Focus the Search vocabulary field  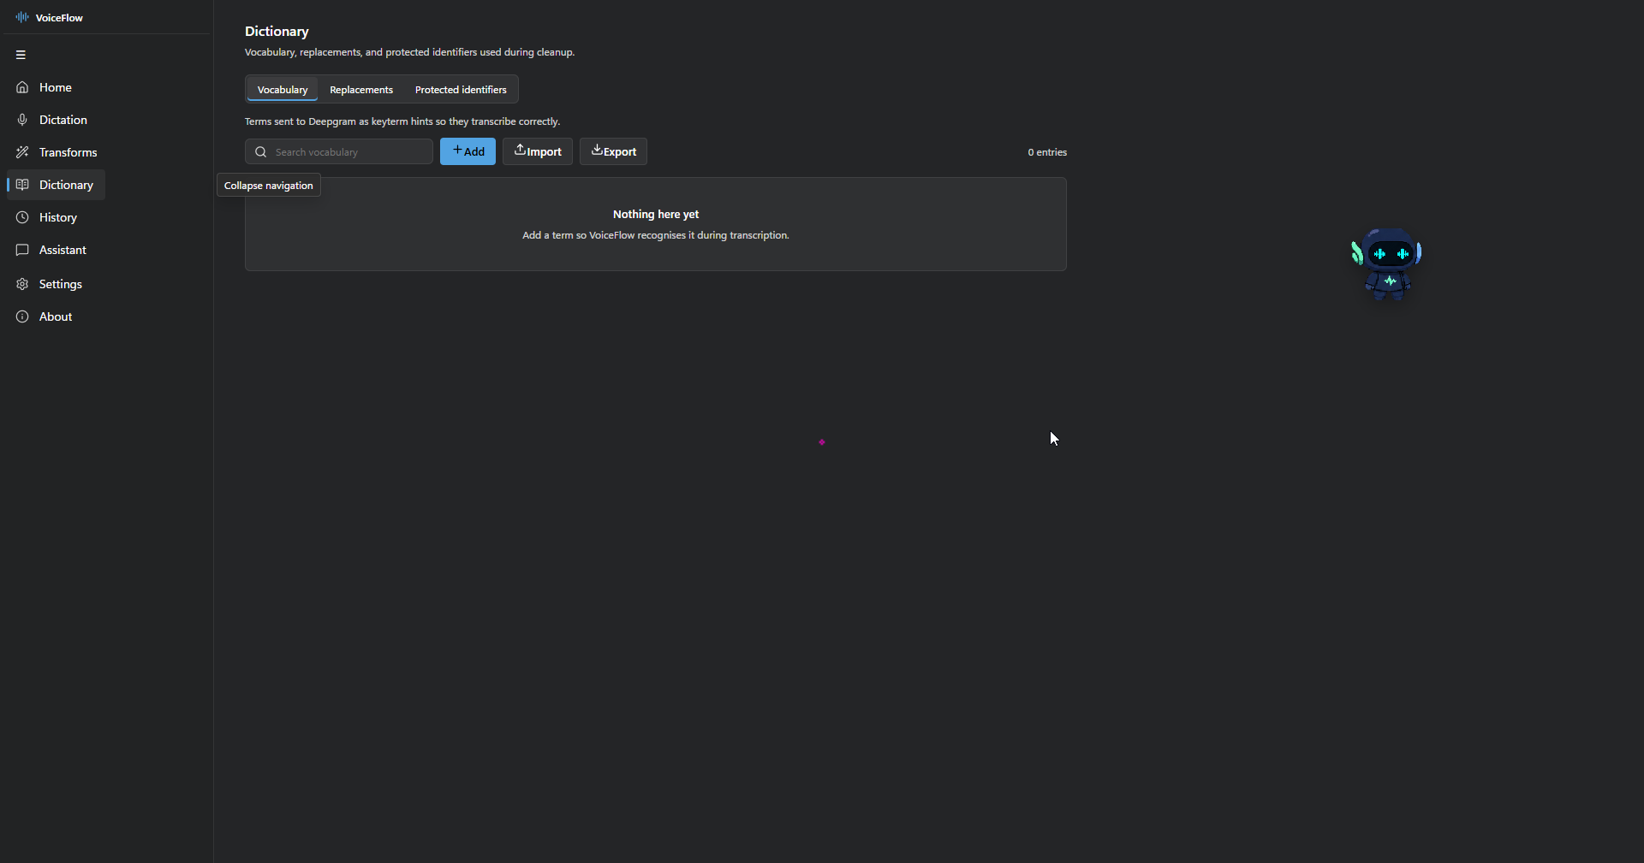339,151
